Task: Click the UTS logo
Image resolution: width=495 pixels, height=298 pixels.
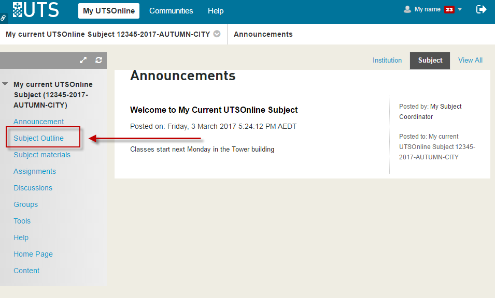Action: coord(36,10)
